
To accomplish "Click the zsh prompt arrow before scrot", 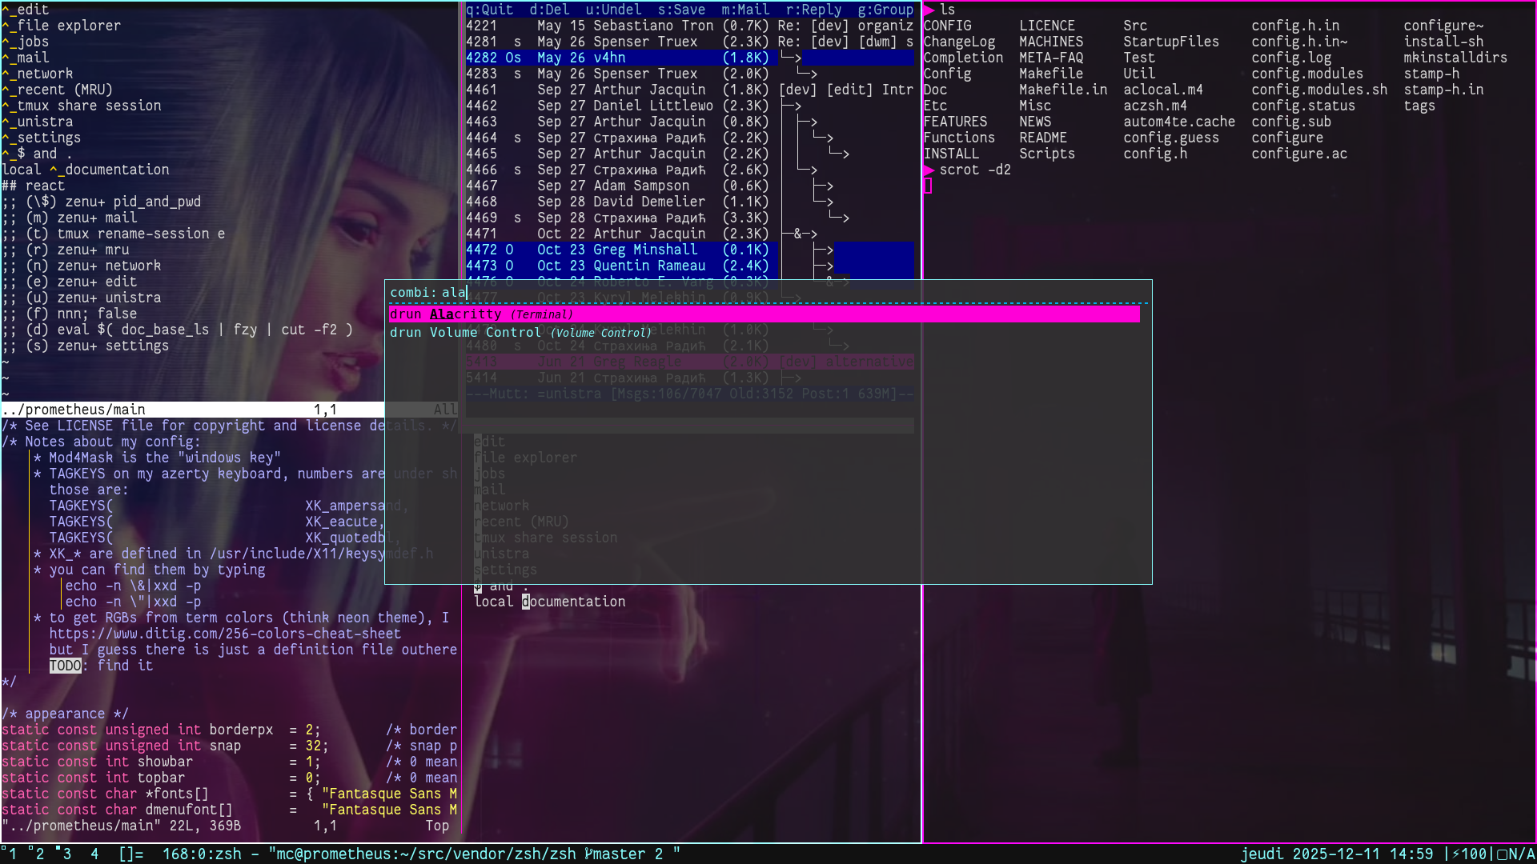I will [929, 170].
